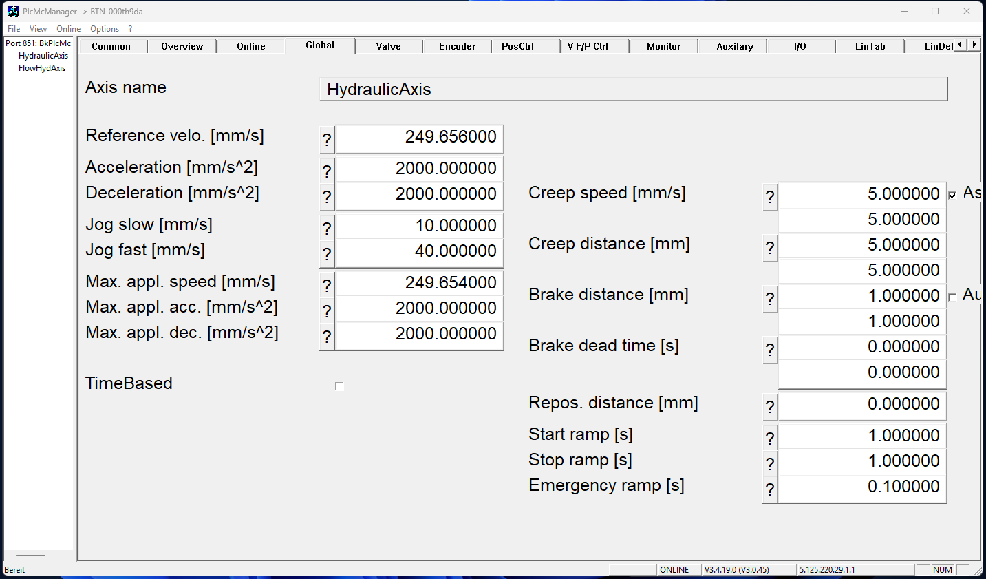Open help for Jog fast field

click(x=327, y=254)
